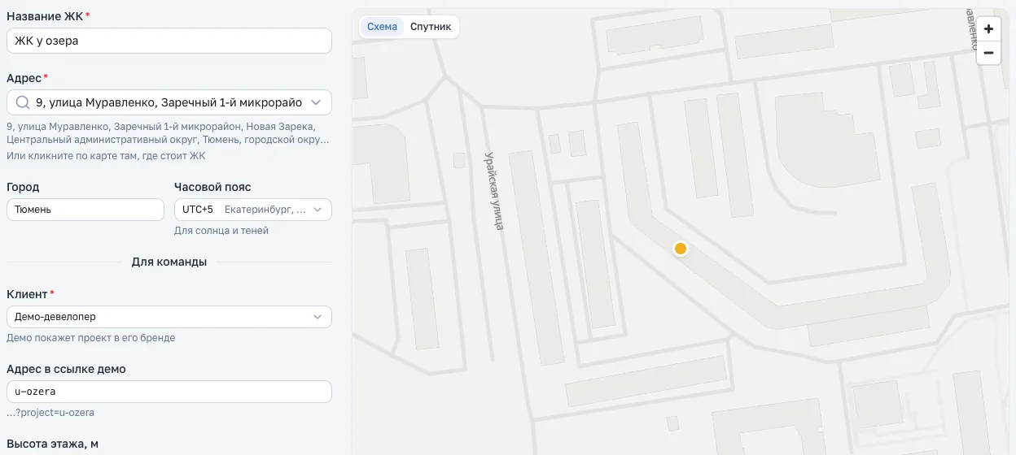Open the Клиент Демо-девелопер dropdown
This screenshot has width=1016, height=455.
point(169,317)
